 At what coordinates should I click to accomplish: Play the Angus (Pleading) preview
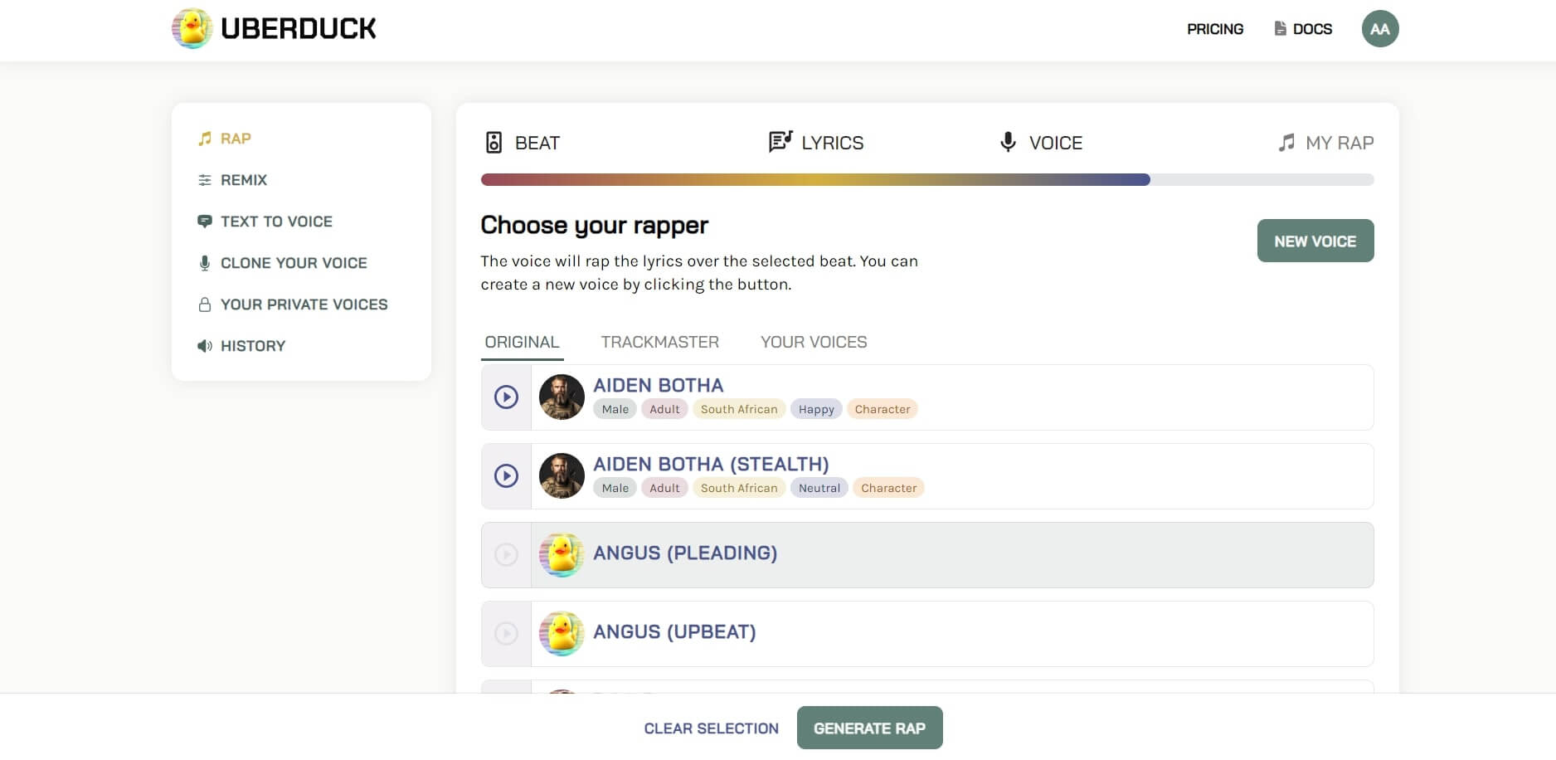(506, 554)
